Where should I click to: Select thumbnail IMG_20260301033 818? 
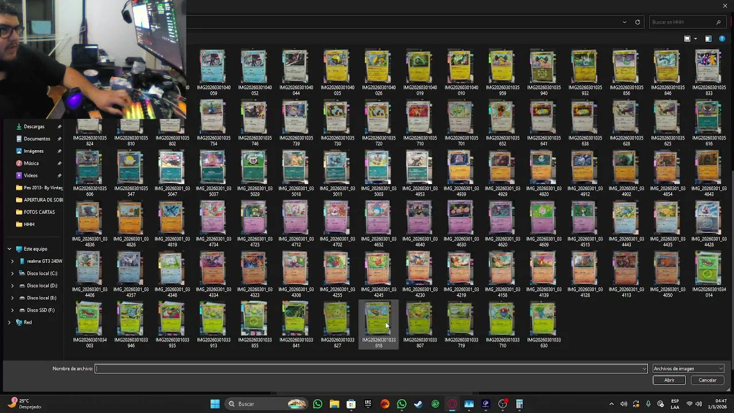coord(378,325)
